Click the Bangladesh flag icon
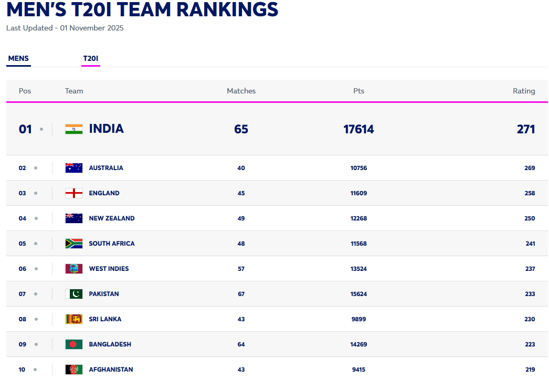Image resolution: width=549 pixels, height=379 pixels. pyautogui.click(x=74, y=344)
